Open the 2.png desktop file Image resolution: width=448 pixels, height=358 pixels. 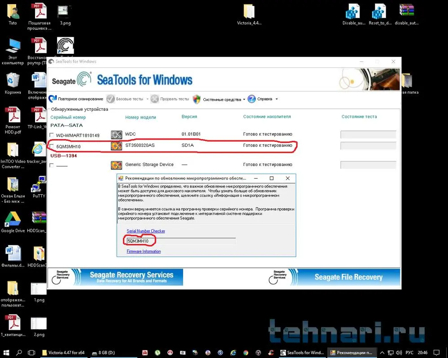(x=39, y=326)
